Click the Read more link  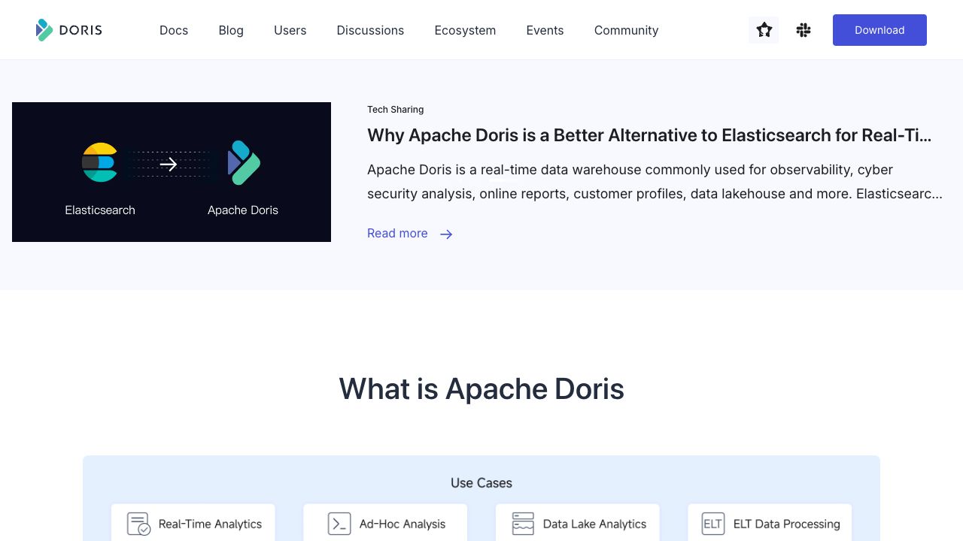click(397, 234)
